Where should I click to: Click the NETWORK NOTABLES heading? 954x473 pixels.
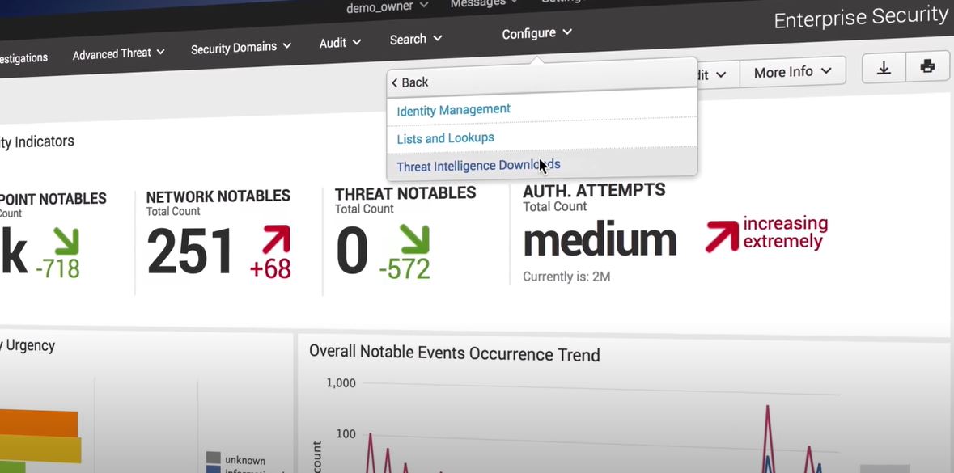pos(218,196)
